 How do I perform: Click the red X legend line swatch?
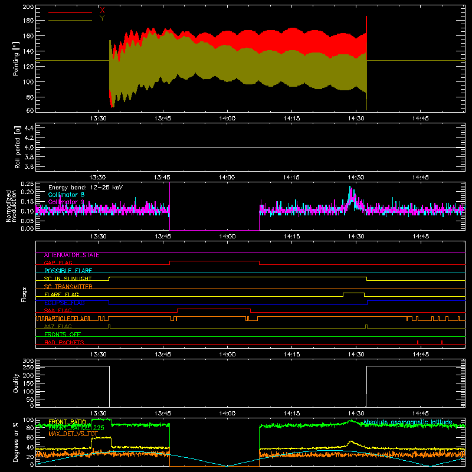[70, 12]
